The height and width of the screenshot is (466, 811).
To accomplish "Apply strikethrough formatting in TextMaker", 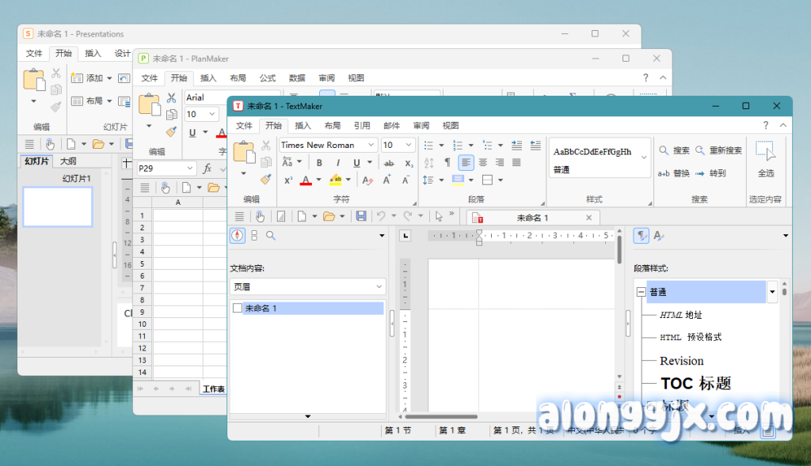I will pyautogui.click(x=389, y=163).
